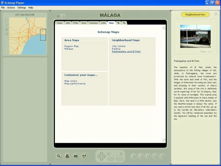The image size is (221, 166).
Task: Click the zoom-in plus button beside slider
Action: point(121,154)
